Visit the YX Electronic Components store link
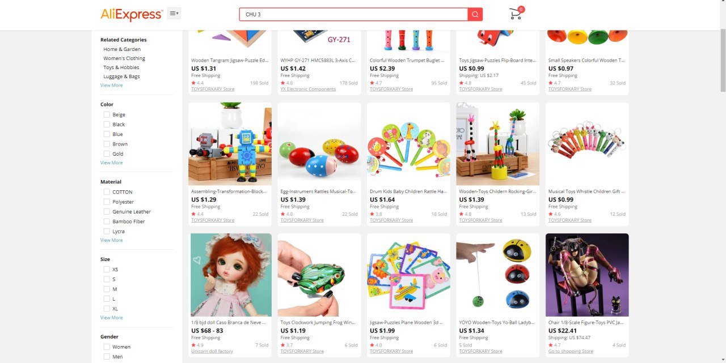This screenshot has height=363, width=726. (x=308, y=89)
